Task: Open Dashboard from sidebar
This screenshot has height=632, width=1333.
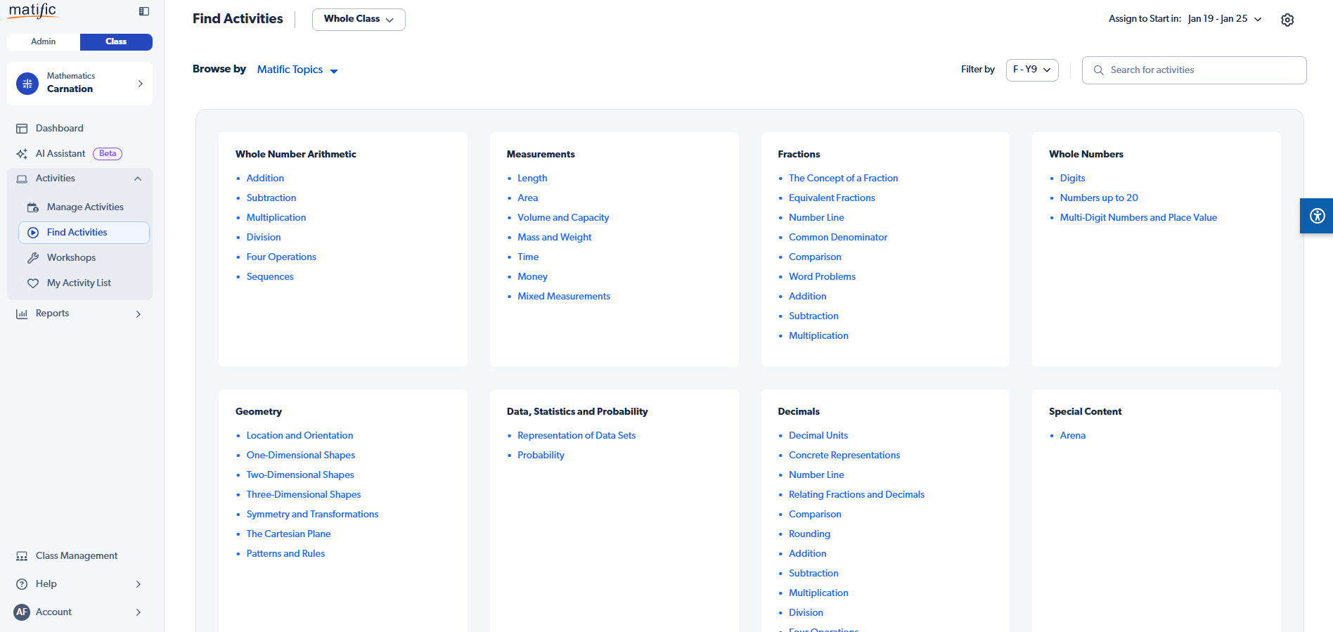Action: click(59, 128)
